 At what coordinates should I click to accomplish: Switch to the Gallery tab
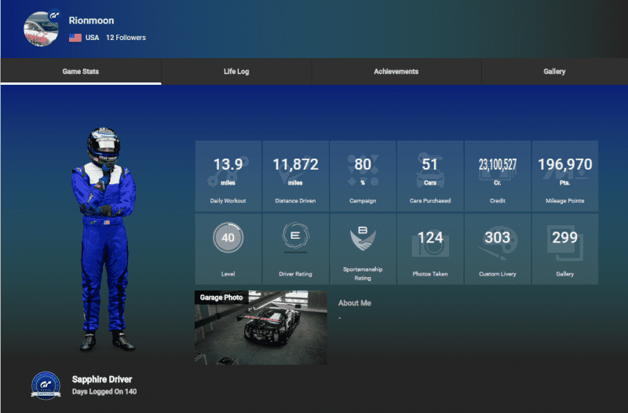[x=554, y=71]
